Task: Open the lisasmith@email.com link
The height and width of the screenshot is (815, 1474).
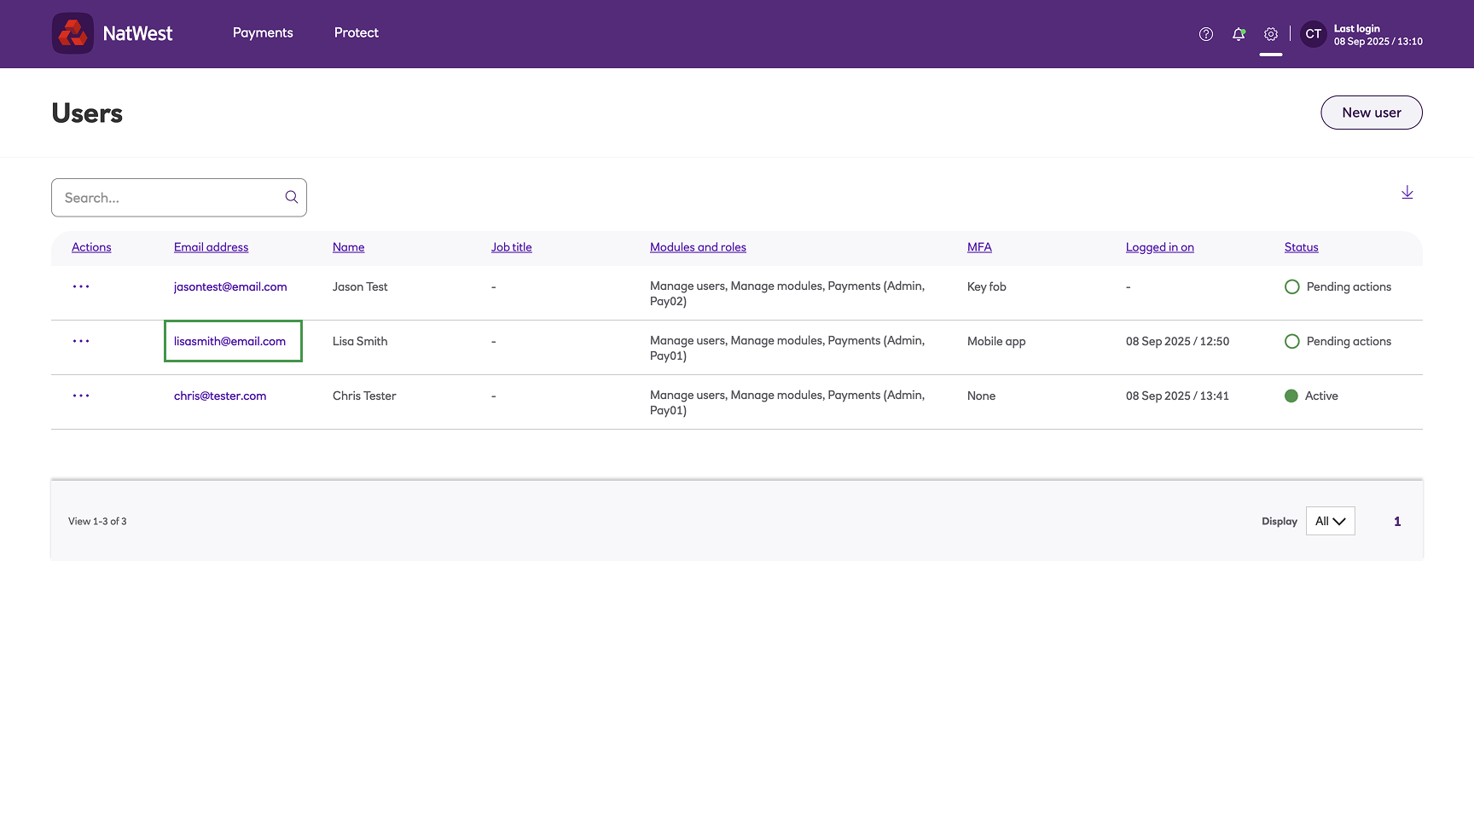Action: click(x=230, y=341)
